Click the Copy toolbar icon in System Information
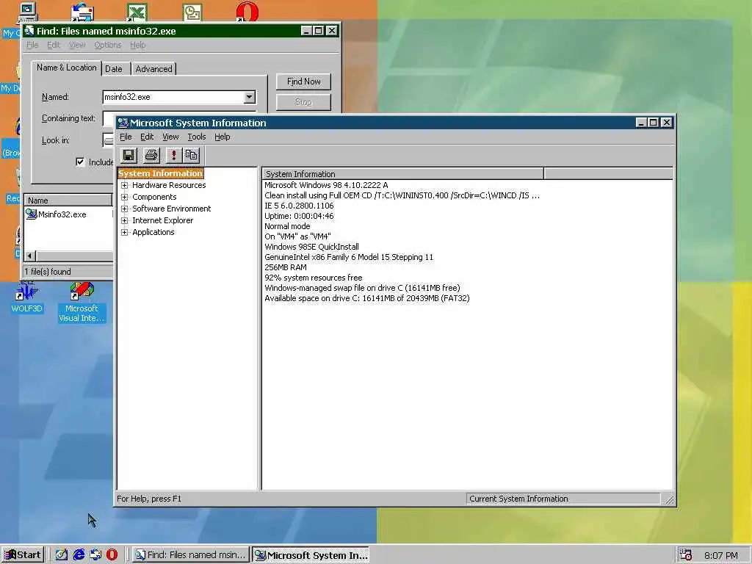The width and height of the screenshot is (752, 564). tap(192, 155)
